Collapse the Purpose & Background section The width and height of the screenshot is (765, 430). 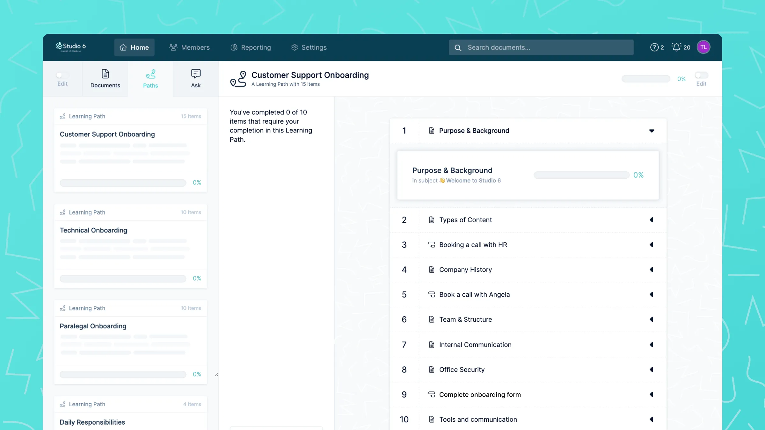pyautogui.click(x=652, y=131)
